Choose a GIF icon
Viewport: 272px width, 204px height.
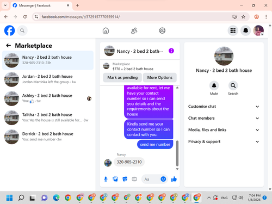134,179
